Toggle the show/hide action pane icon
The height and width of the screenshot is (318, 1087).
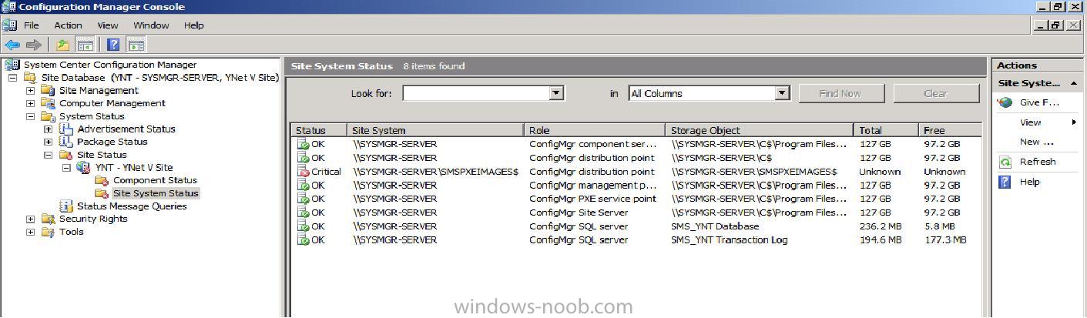(136, 45)
